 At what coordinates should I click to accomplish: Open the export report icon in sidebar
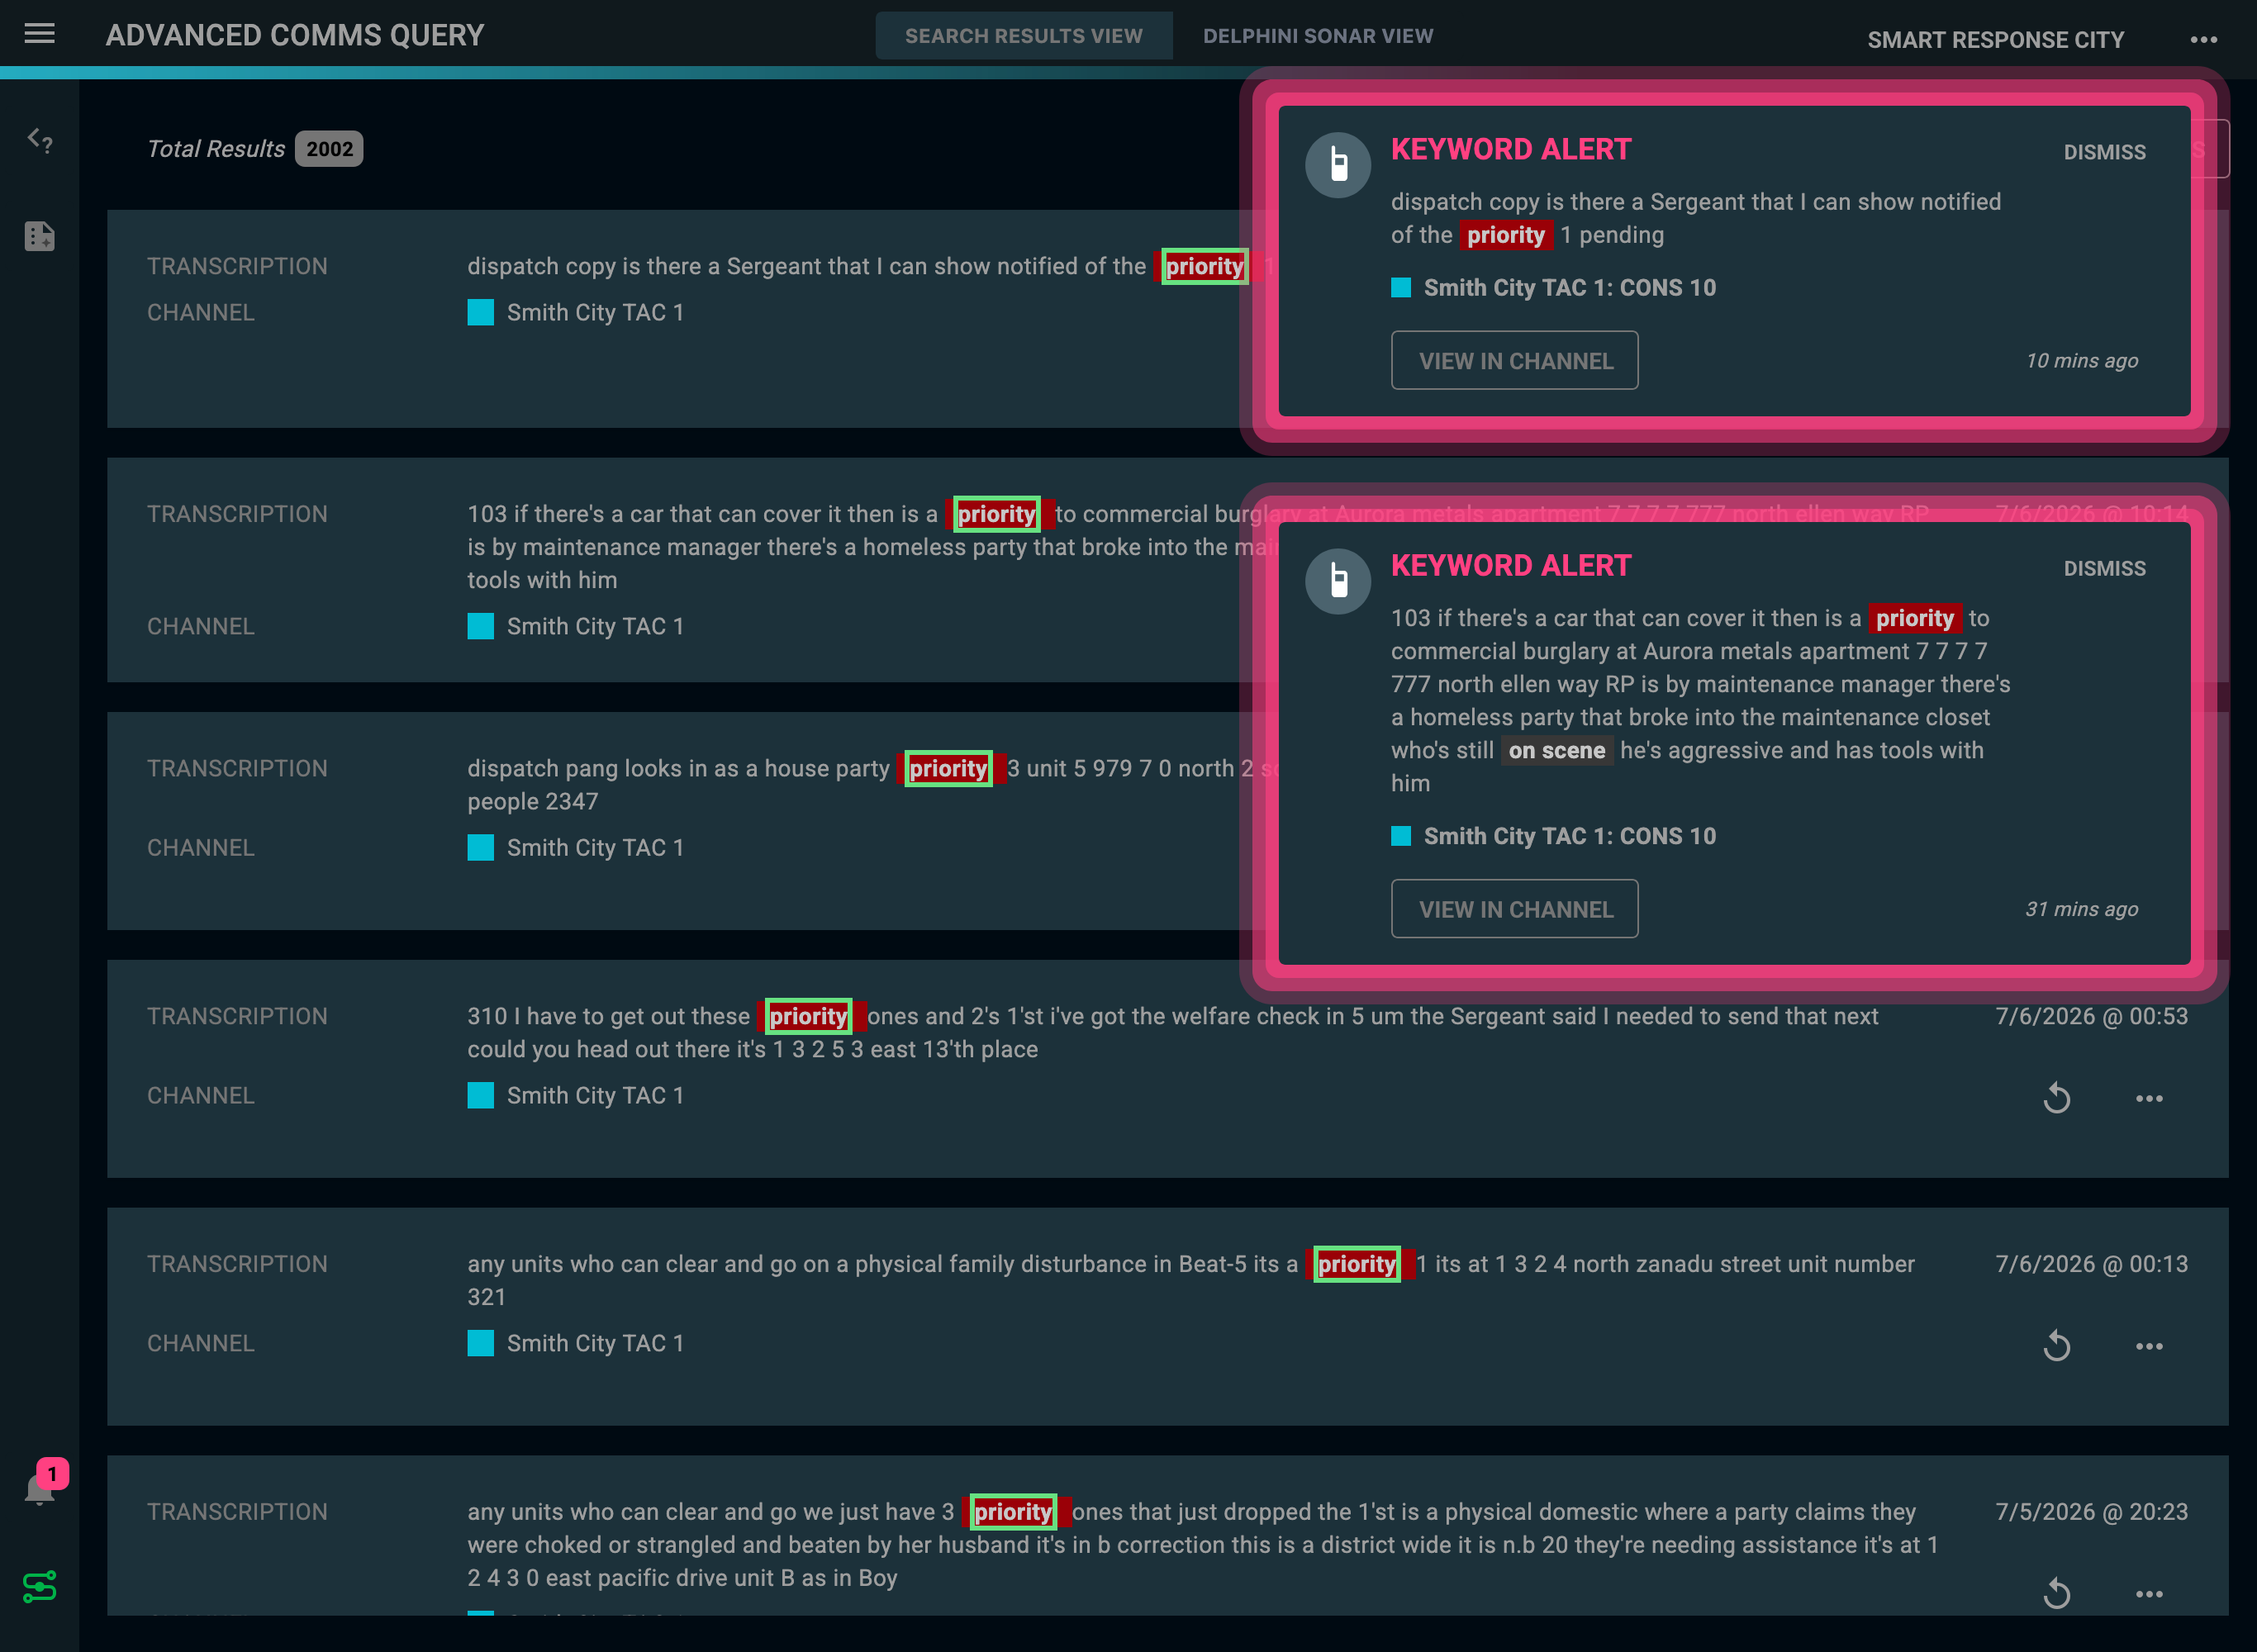click(x=39, y=237)
